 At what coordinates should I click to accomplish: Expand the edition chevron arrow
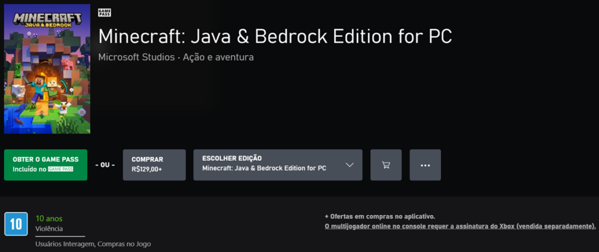(350, 165)
